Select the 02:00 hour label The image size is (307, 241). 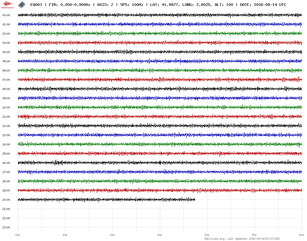pyautogui.click(x=6, y=34)
